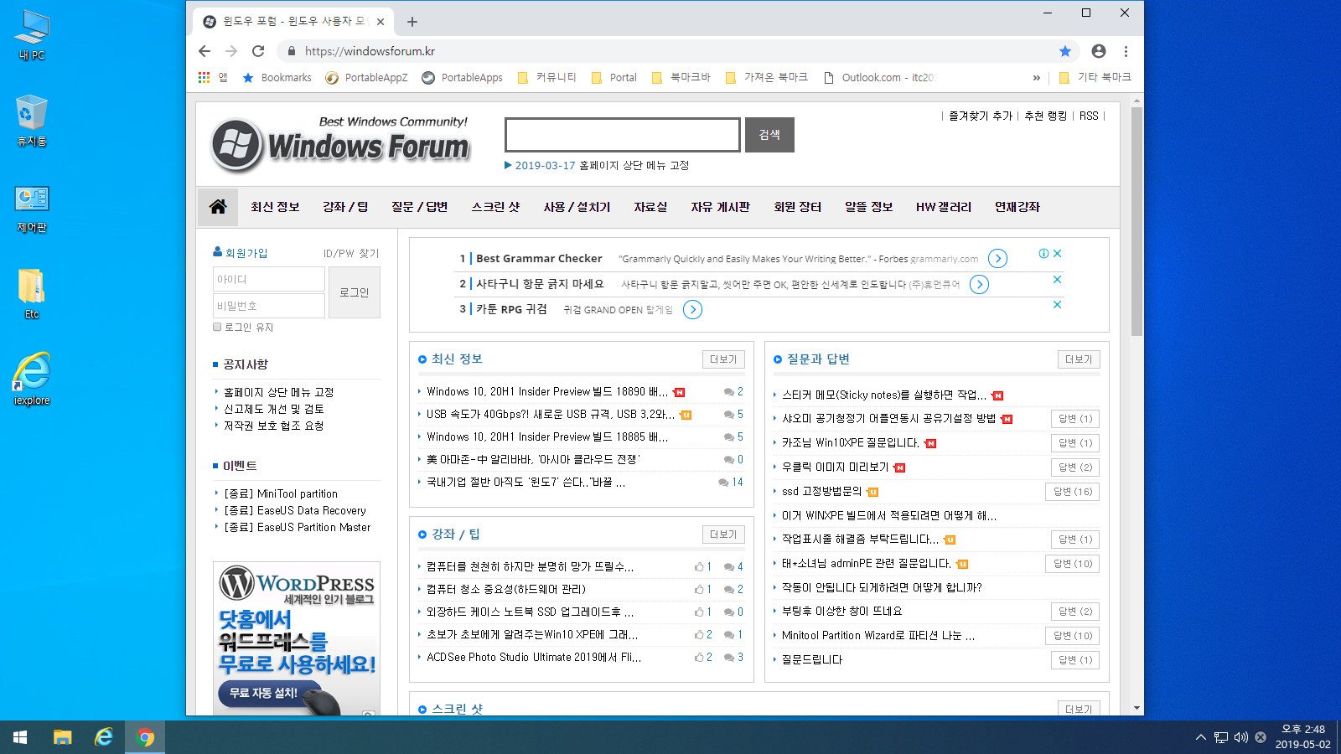Open the 질문 / 답변 menu item

click(419, 206)
